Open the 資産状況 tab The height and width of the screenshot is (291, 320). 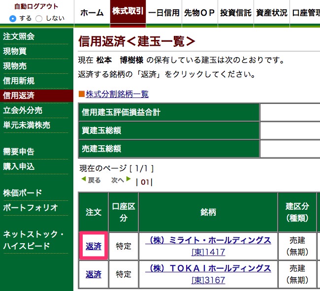(272, 13)
